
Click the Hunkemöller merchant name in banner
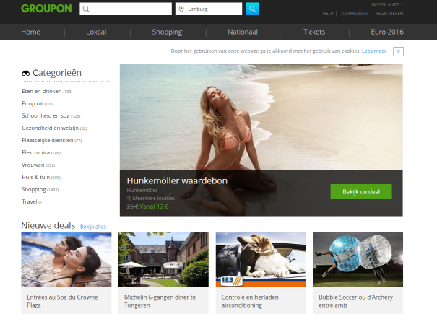click(142, 191)
